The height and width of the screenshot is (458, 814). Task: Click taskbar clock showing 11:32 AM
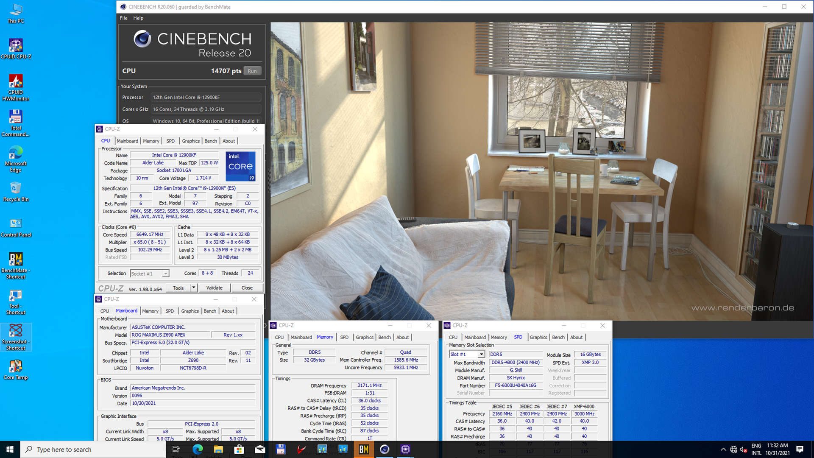[x=778, y=449]
